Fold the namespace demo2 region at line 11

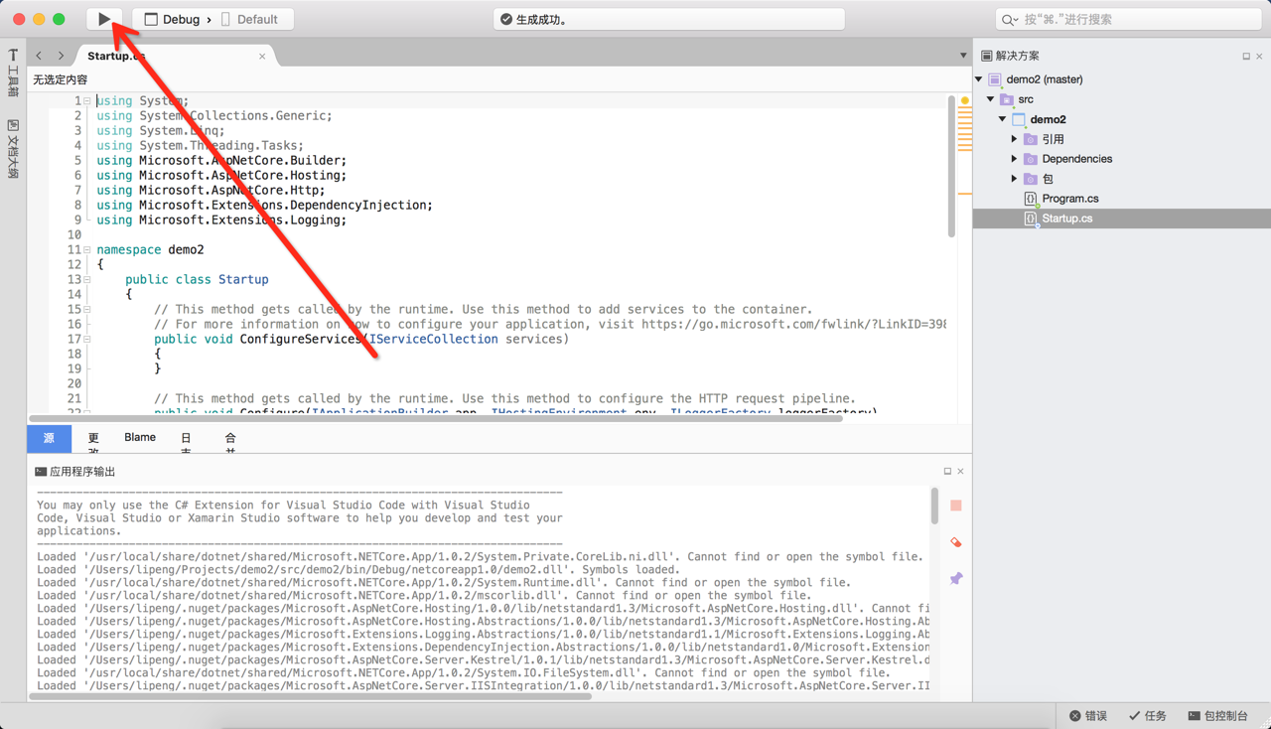pos(87,250)
